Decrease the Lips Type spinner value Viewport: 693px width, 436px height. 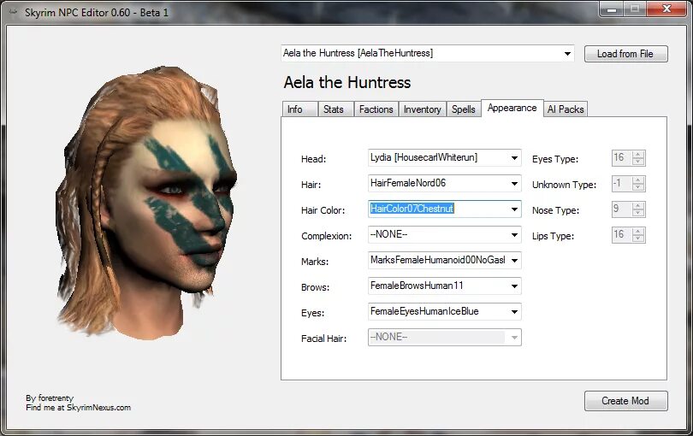637,239
